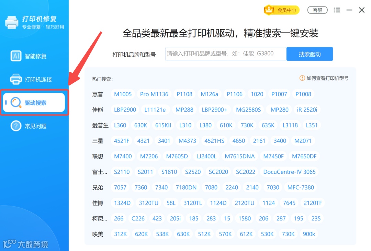371x251 pixels.
Task: Choose Konica model 205i
Action: pyautogui.click(x=175, y=219)
